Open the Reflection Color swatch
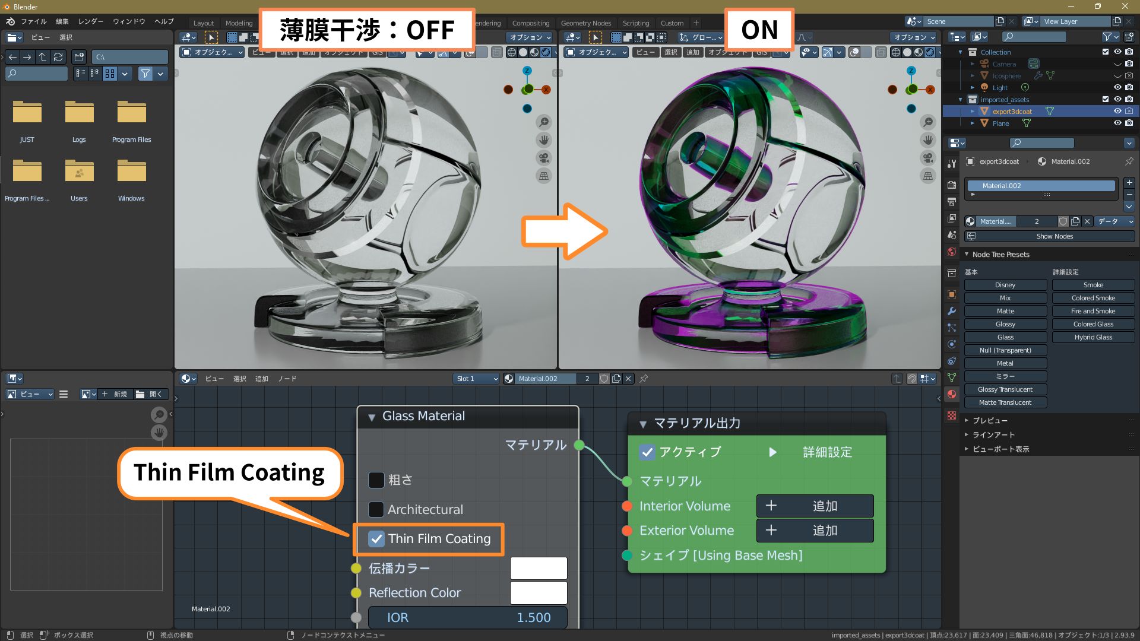The width and height of the screenshot is (1140, 641). 539,592
